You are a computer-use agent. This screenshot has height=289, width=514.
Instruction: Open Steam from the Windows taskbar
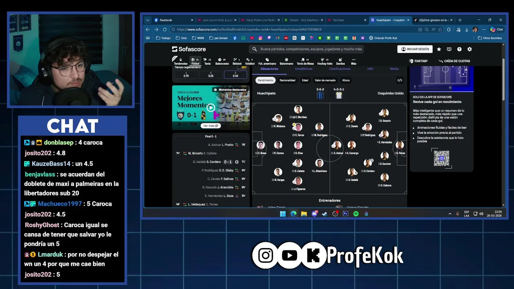pyautogui.click(x=324, y=214)
